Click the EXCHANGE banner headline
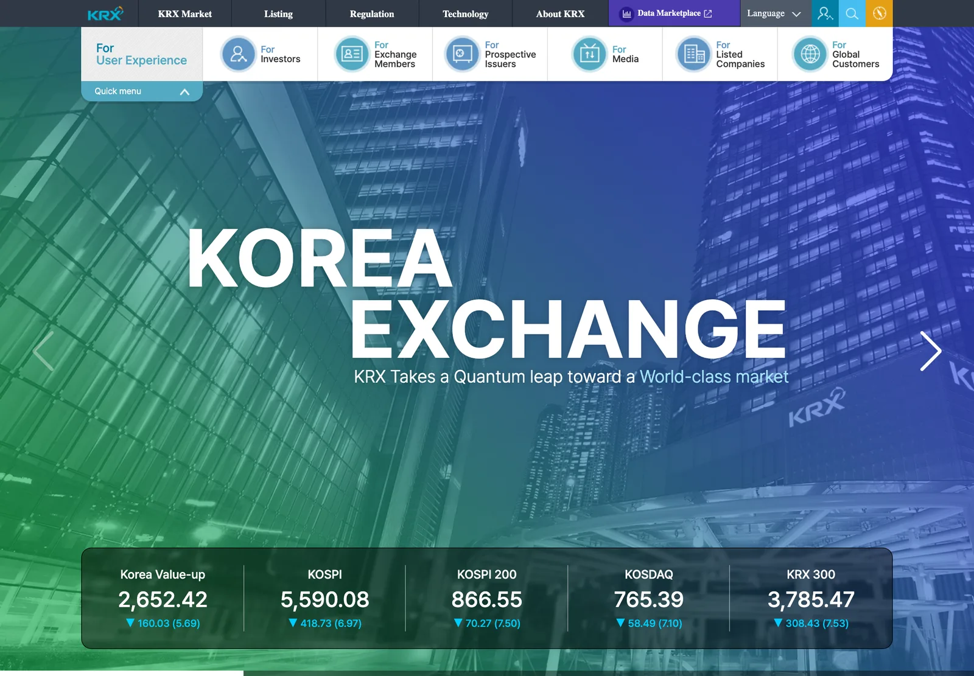 click(x=568, y=329)
